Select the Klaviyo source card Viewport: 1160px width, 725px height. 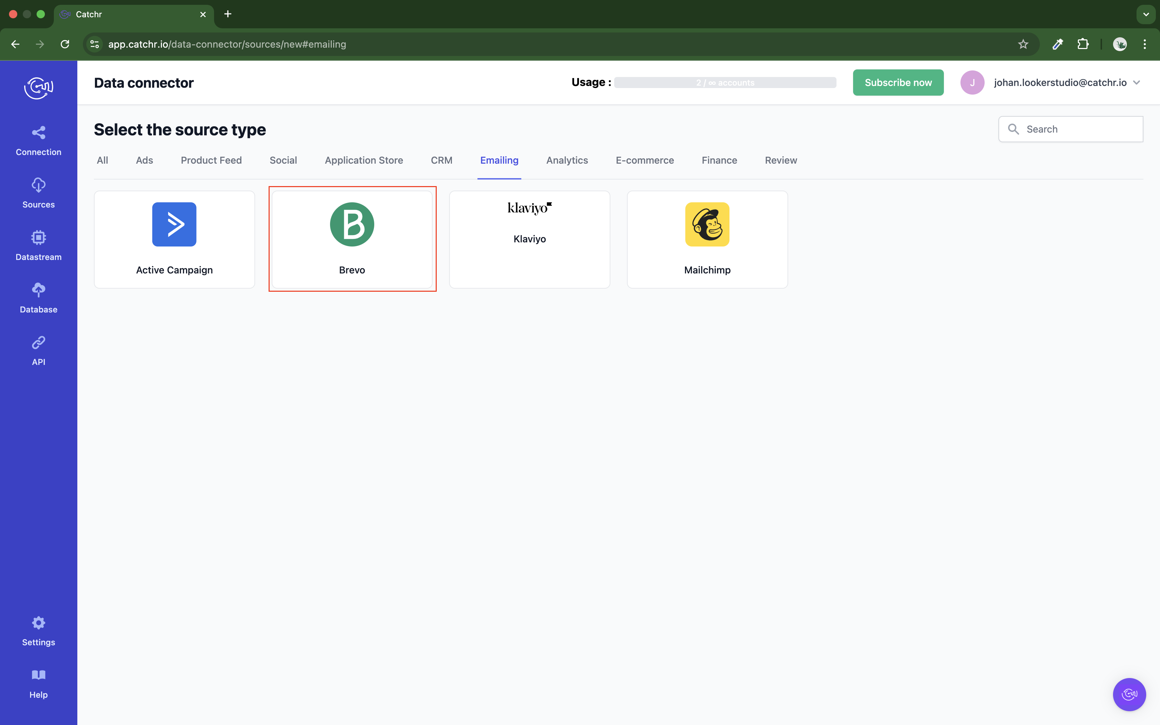530,239
